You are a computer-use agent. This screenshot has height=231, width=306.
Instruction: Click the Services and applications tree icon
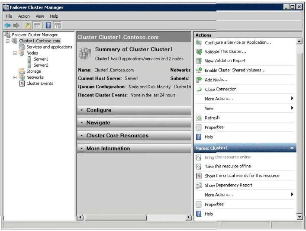point(22,47)
